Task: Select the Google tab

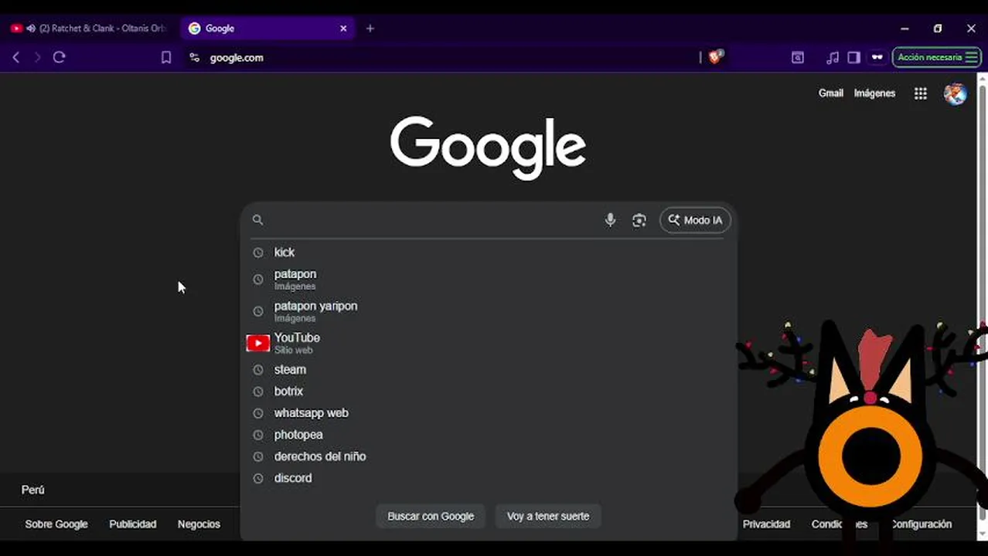Action: [267, 29]
